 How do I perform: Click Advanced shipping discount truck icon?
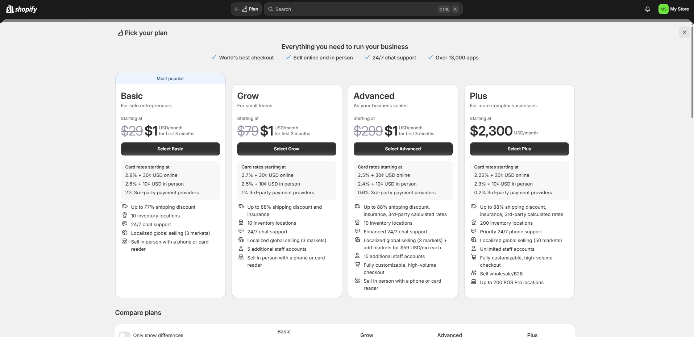pos(357,207)
